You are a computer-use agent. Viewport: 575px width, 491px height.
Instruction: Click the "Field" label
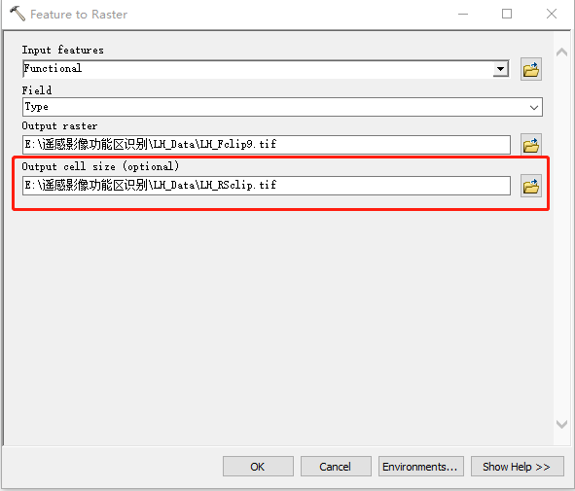click(37, 90)
